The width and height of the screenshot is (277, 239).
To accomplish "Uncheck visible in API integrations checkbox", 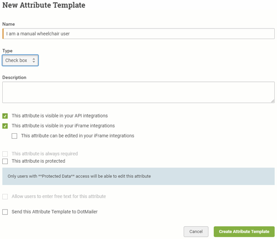I will 5,116.
